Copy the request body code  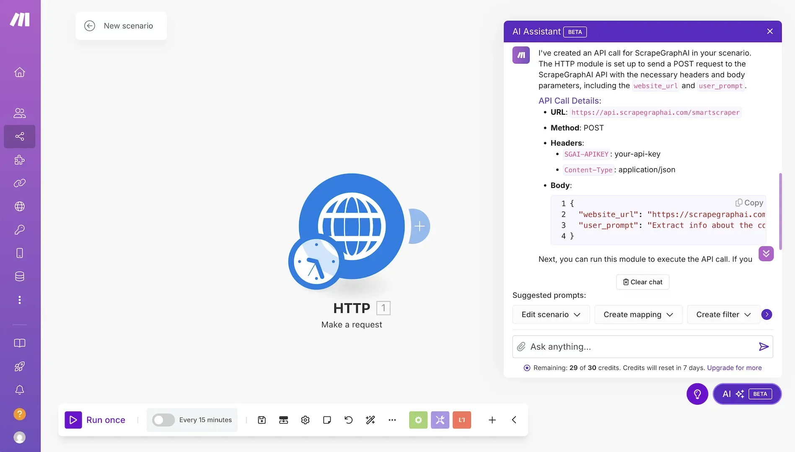pos(749,203)
